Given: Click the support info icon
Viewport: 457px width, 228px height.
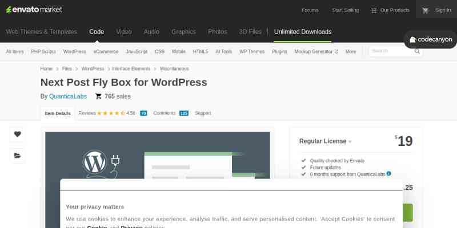Looking at the screenshot, I should pyautogui.click(x=389, y=174).
